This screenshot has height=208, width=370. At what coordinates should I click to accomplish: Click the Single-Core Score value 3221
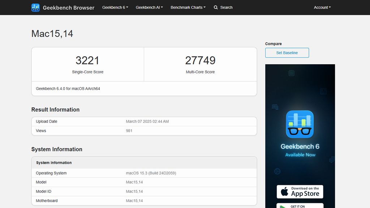87,60
